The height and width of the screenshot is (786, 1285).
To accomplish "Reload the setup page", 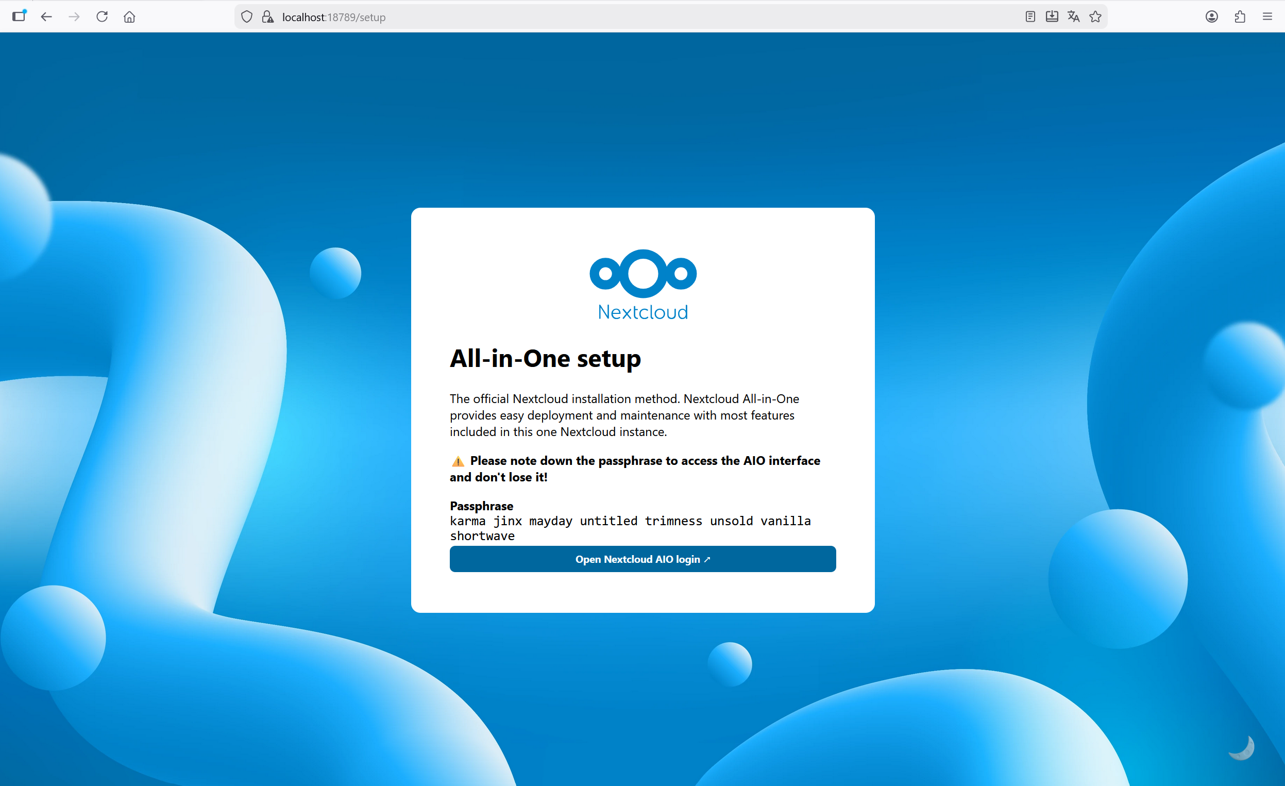I will tap(102, 16).
